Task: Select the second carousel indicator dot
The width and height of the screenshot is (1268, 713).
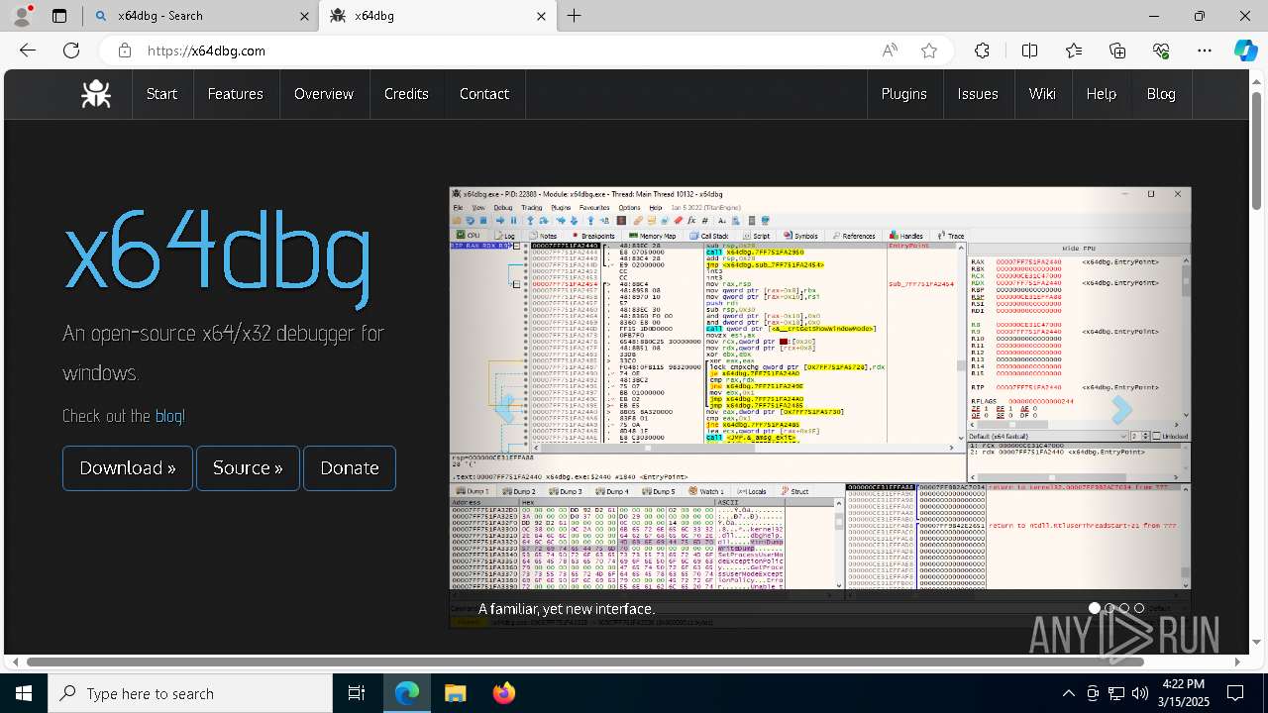Action: click(1109, 608)
